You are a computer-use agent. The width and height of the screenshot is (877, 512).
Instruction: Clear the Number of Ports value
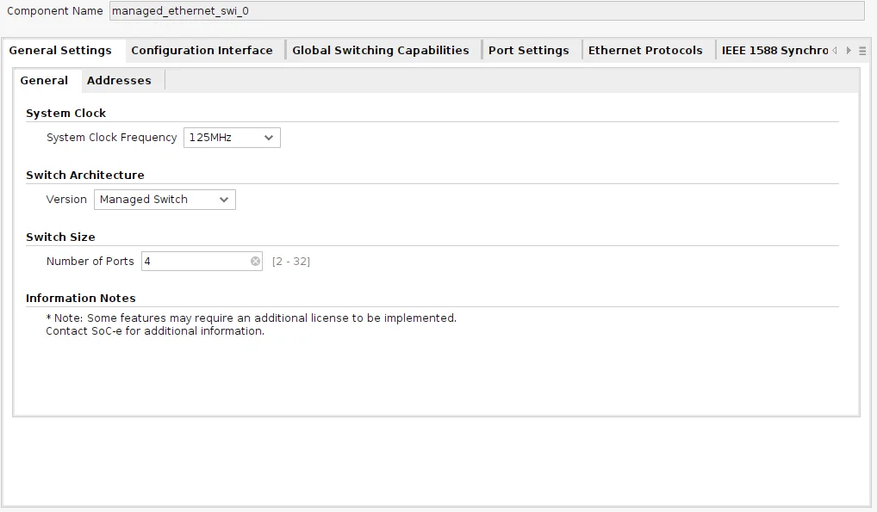click(x=255, y=261)
